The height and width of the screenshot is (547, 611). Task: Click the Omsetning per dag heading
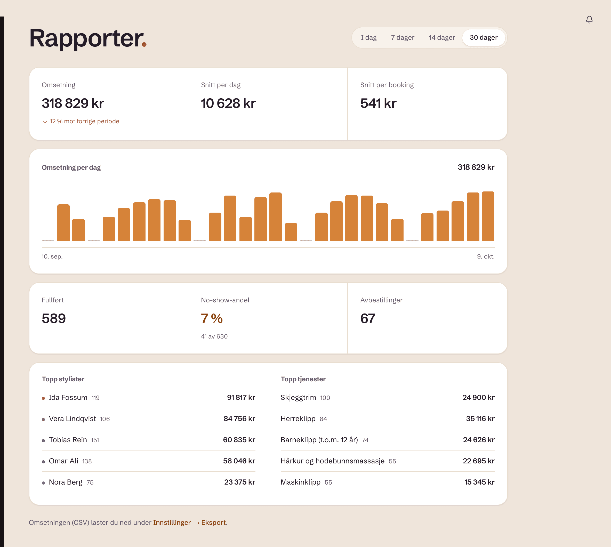tap(71, 167)
